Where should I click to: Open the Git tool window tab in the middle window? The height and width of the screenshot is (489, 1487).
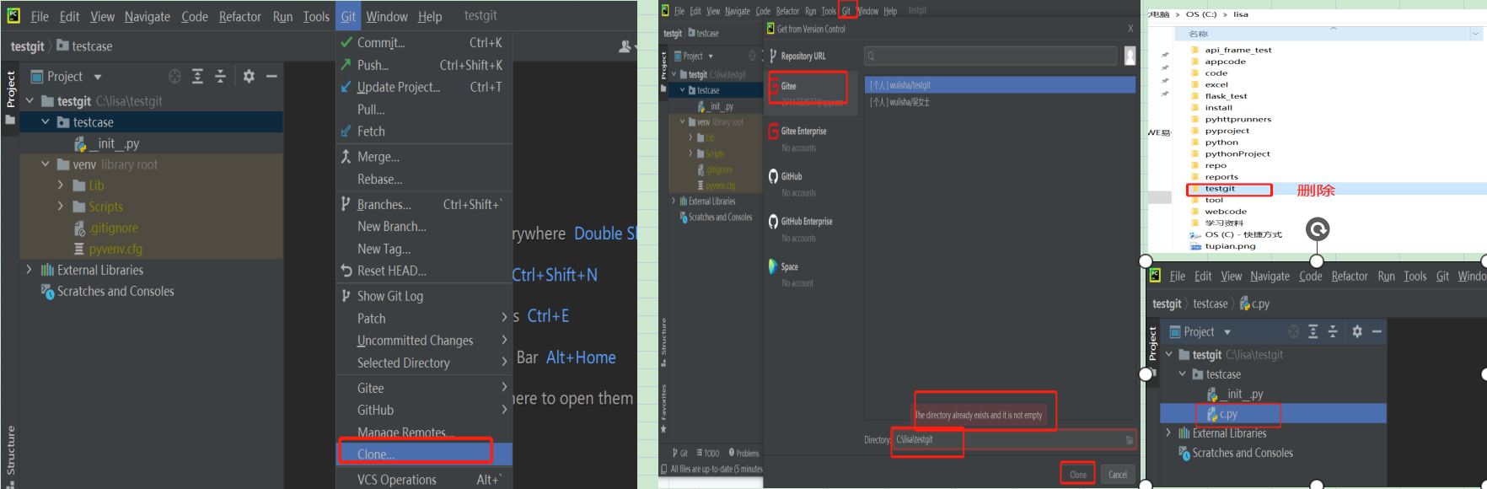680,453
